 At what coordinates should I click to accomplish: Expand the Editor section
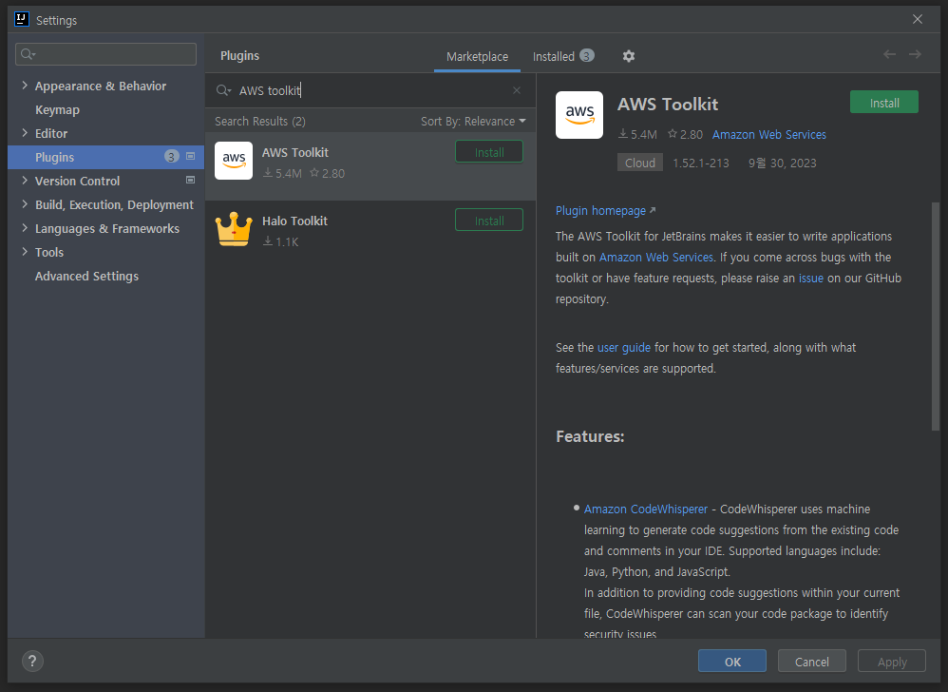(x=25, y=133)
